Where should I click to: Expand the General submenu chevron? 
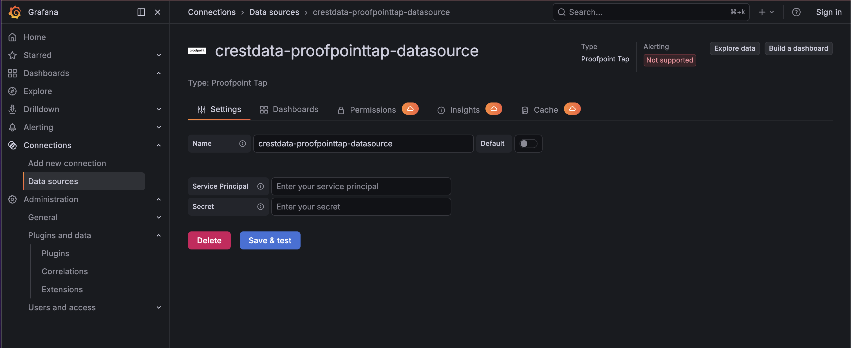[x=158, y=217]
